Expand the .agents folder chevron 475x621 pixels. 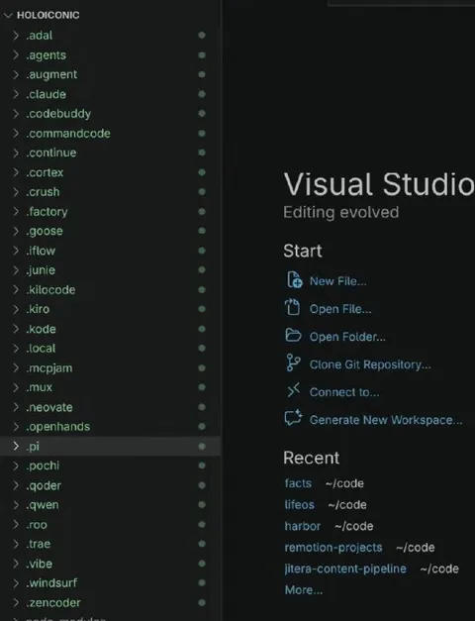click(16, 55)
